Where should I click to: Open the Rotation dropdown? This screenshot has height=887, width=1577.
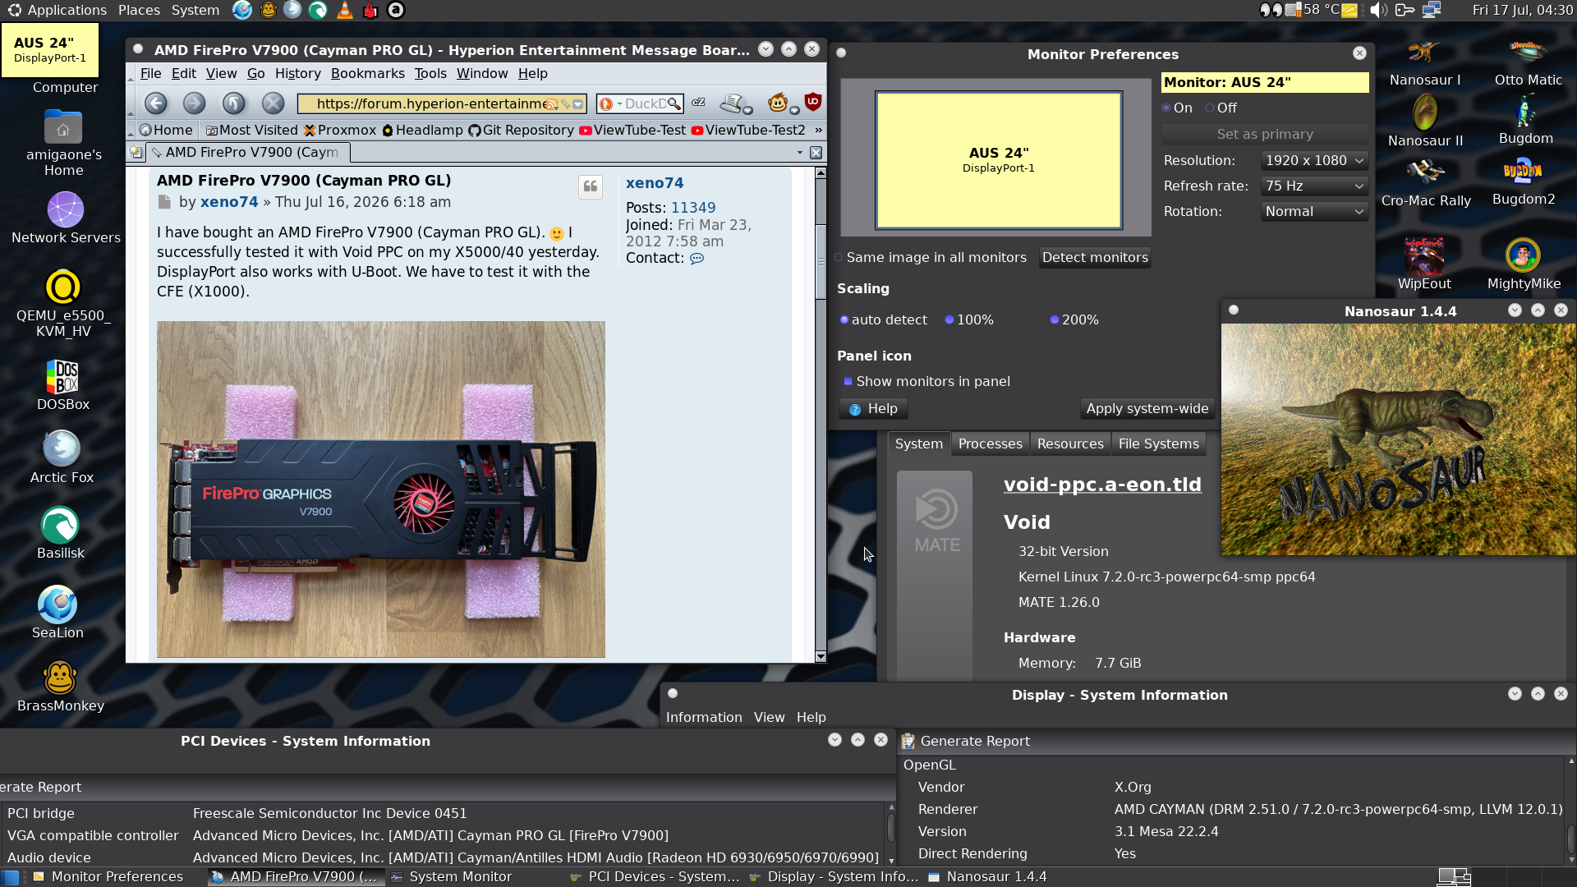1314,211
